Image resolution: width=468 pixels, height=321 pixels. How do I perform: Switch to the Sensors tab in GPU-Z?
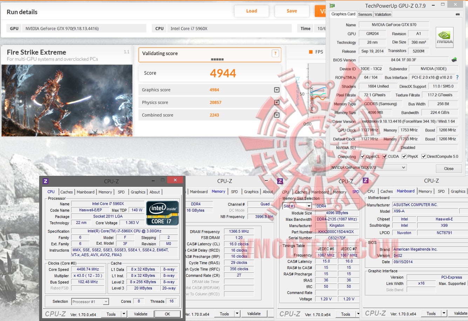click(x=365, y=14)
